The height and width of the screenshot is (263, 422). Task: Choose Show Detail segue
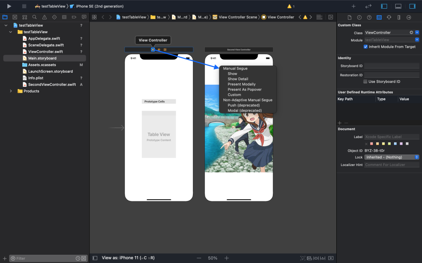(238, 79)
